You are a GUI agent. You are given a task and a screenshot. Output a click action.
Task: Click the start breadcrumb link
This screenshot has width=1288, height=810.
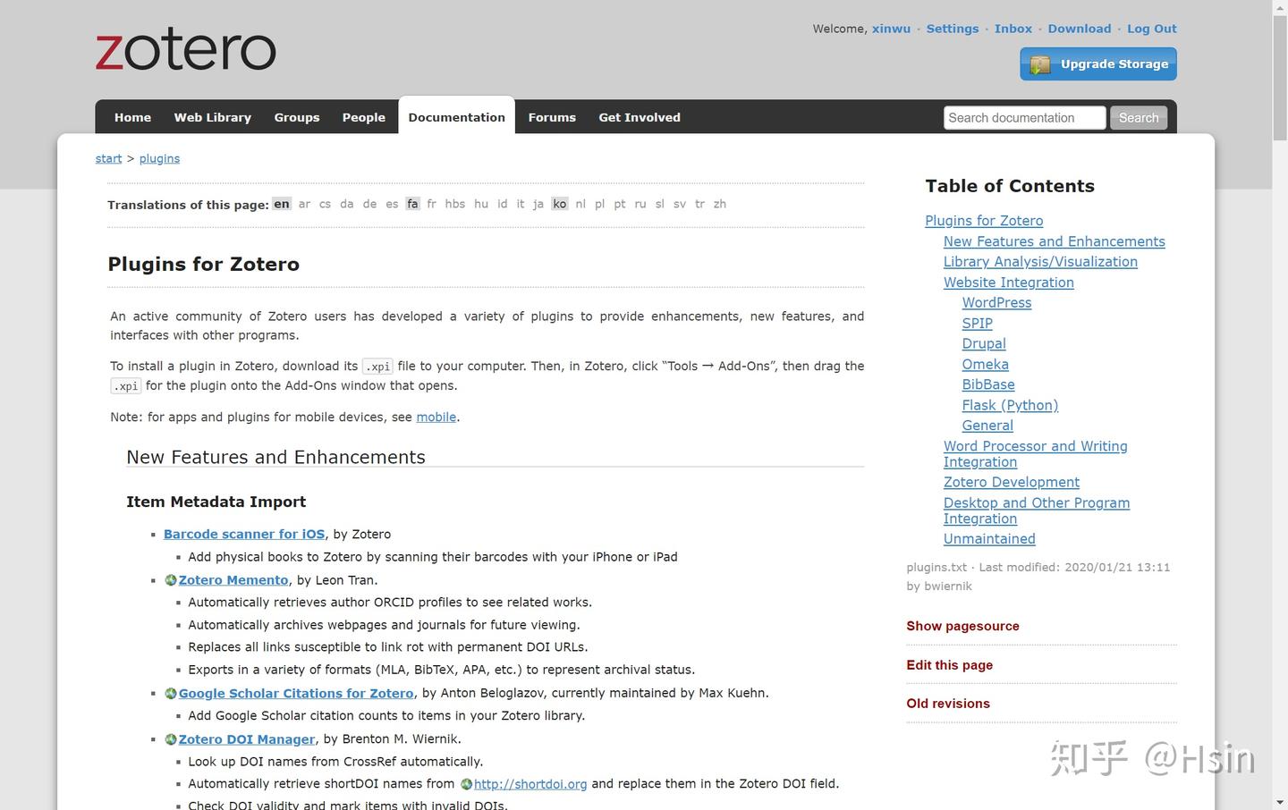(x=108, y=158)
